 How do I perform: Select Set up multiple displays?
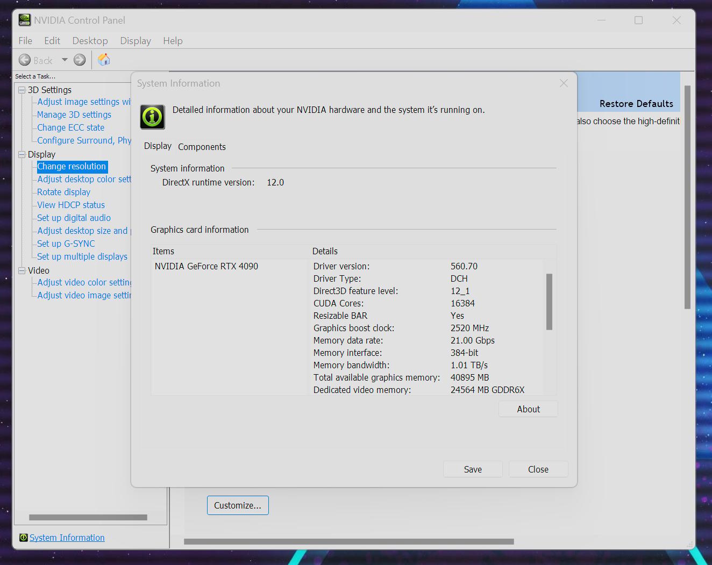(82, 256)
